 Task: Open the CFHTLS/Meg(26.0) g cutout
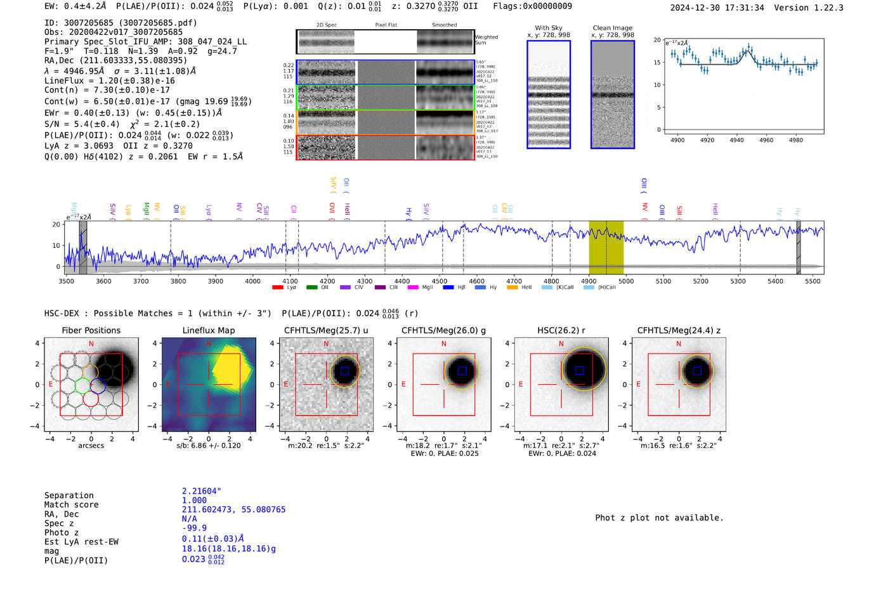click(443, 384)
